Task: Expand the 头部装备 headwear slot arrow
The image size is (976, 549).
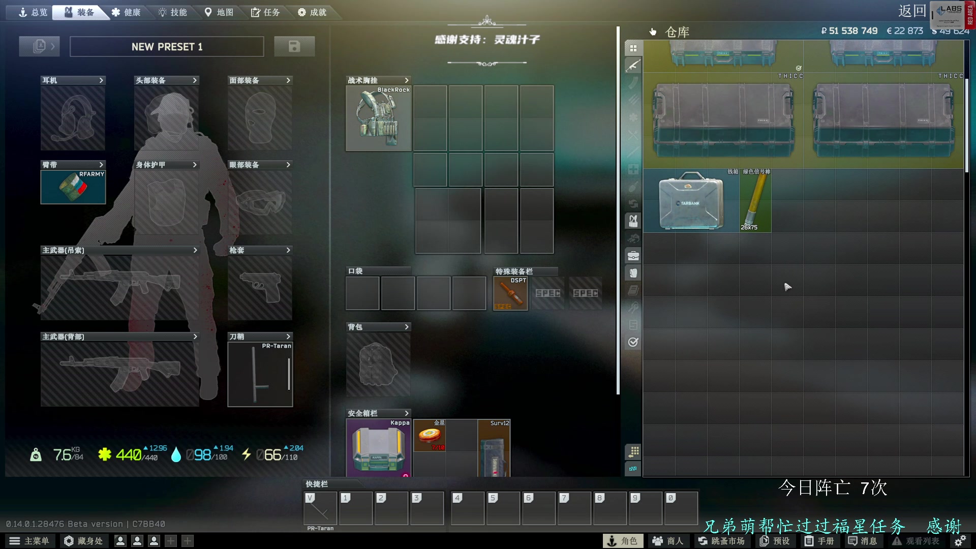Action: [195, 80]
